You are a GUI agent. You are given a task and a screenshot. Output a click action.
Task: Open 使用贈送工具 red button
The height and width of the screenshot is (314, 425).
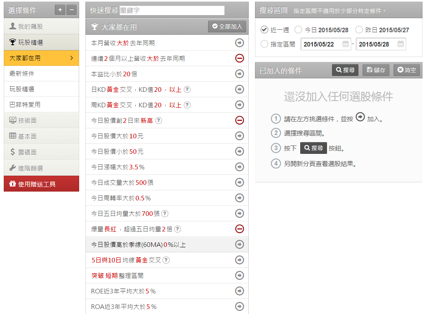click(41, 184)
